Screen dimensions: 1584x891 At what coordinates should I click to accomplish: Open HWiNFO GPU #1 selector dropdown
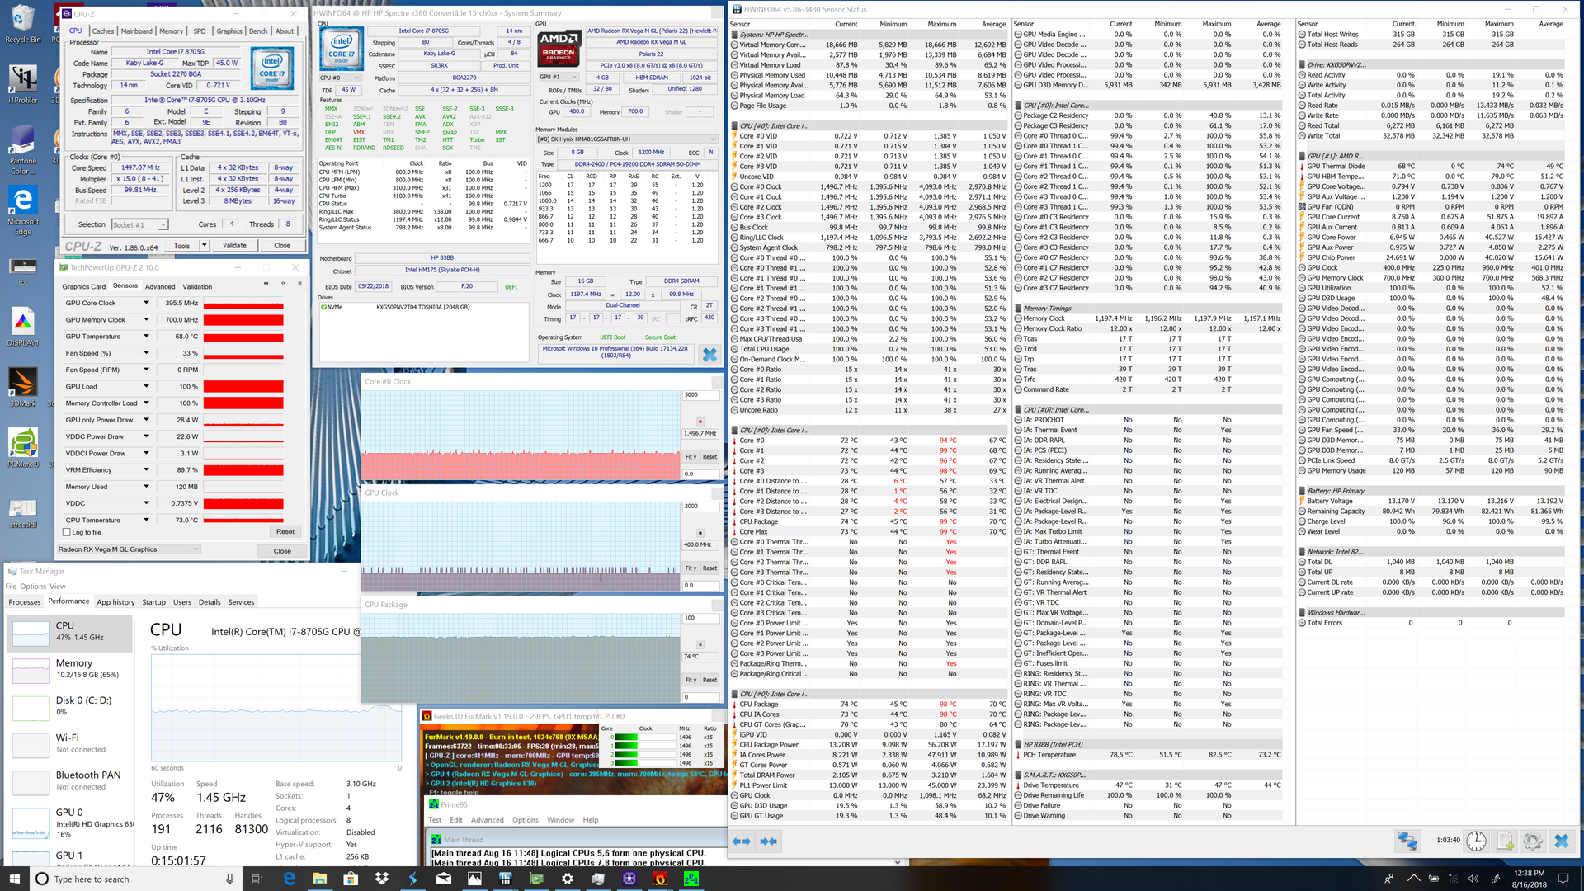point(559,78)
